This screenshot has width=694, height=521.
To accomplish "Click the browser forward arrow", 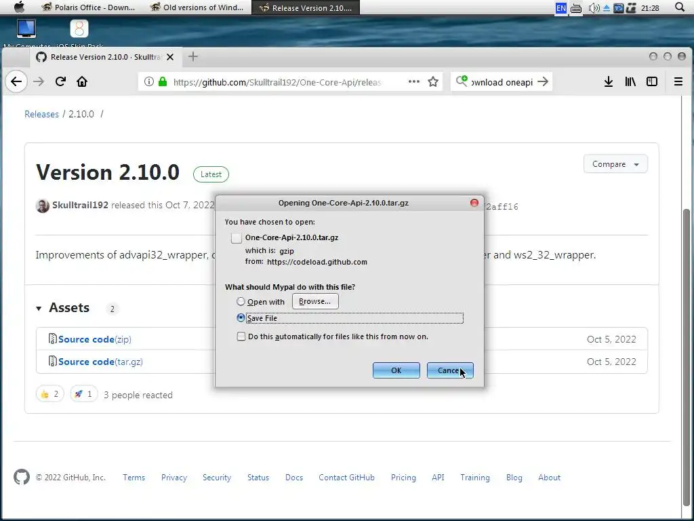I will 39,81.
